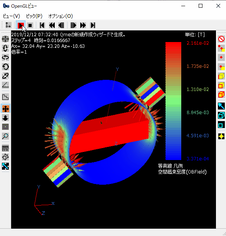Click the striped coil block at upper right
Image resolution: width=226 pixels, height=236 pixels.
click(150, 92)
